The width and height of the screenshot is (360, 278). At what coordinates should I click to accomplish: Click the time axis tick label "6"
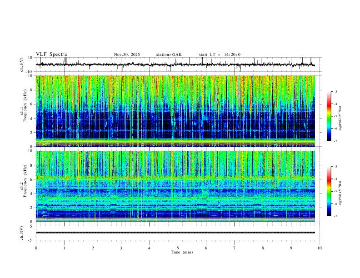coord(206,248)
